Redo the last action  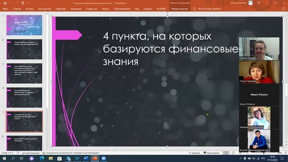click(17, 3)
